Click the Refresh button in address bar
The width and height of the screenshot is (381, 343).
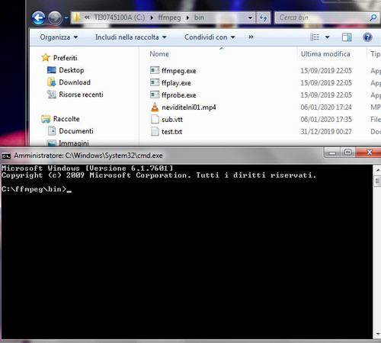pyautogui.click(x=263, y=18)
